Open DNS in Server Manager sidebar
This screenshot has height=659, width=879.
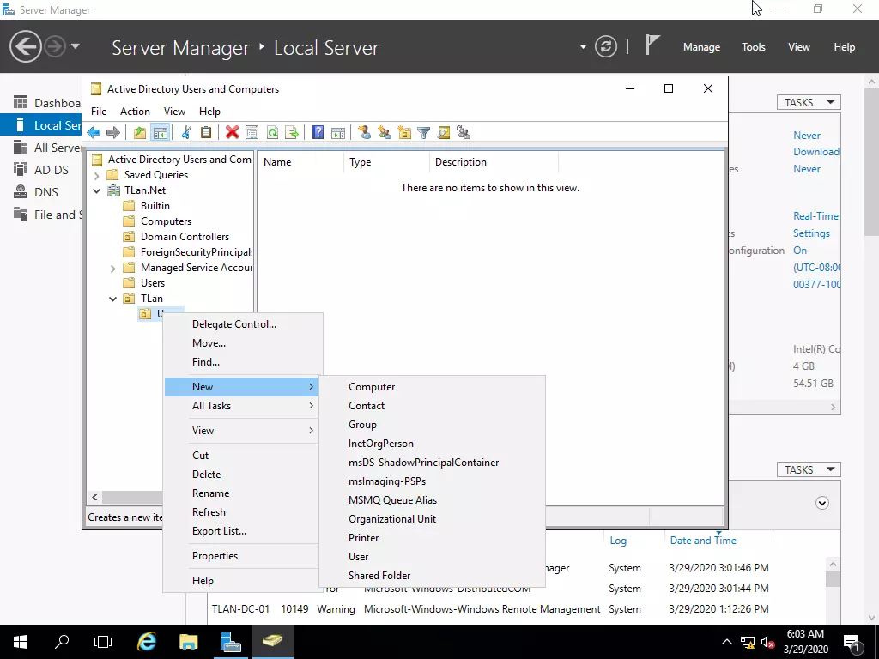[47, 192]
